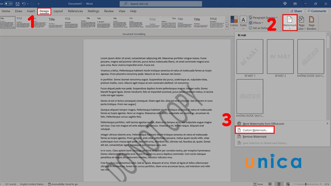Open Ribbon Display Options icon

pos(295,4)
